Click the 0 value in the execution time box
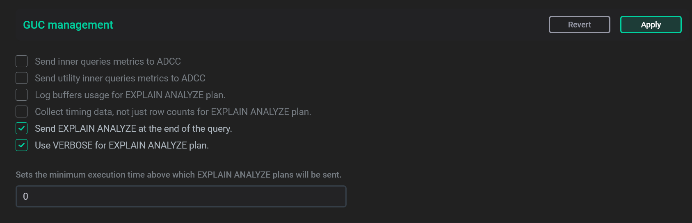Screen dimensions: 692x223 [x=25, y=196]
